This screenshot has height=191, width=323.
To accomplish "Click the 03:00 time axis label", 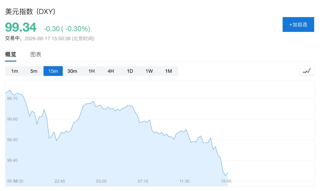I will pyautogui.click(x=101, y=181).
